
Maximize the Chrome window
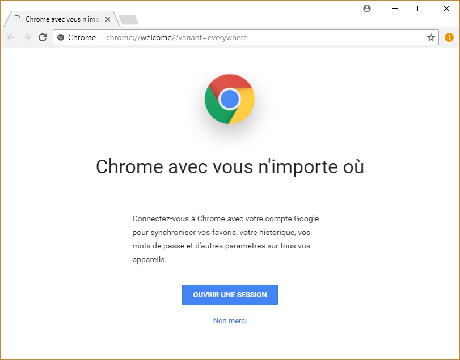pos(420,8)
